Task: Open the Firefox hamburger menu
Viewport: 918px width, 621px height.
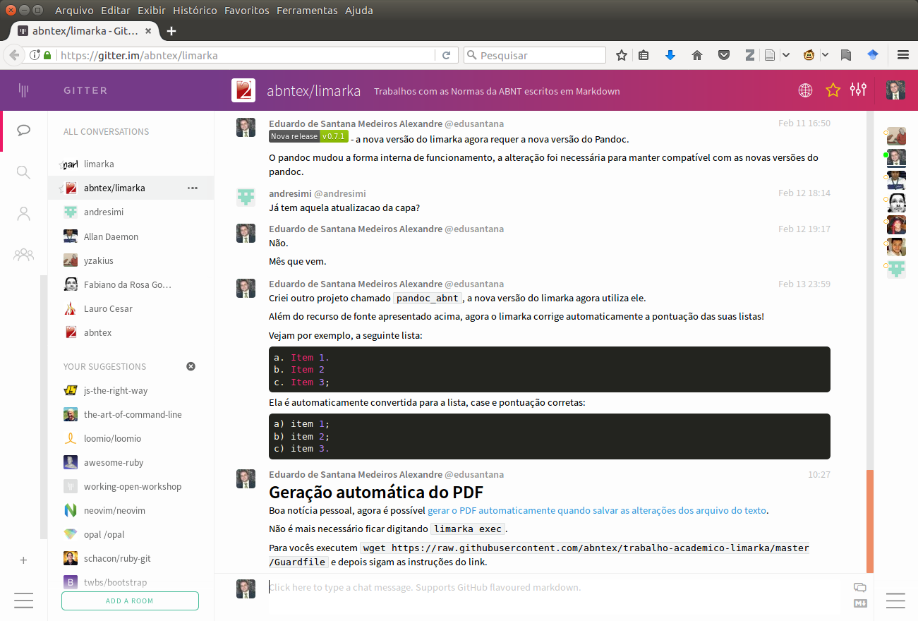Action: click(x=902, y=55)
